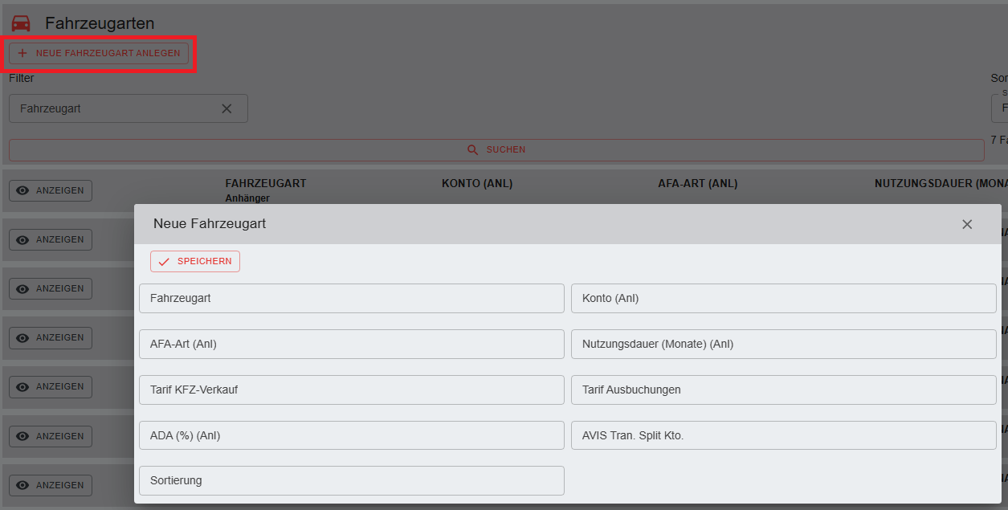Click the ADA (%) (Anl) field
The width and height of the screenshot is (1008, 510).
(351, 435)
